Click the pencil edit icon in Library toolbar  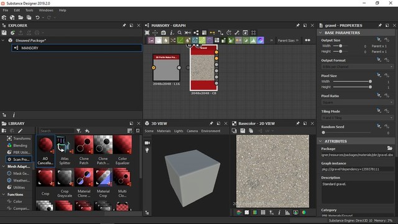[20, 131]
